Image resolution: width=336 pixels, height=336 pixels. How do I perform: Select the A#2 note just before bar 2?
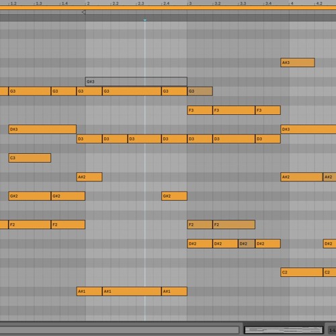coord(89,177)
